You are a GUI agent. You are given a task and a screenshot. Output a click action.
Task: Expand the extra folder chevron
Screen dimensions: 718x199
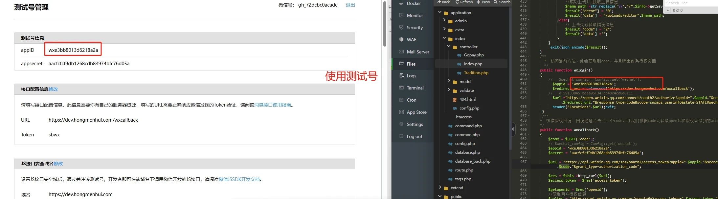click(444, 29)
